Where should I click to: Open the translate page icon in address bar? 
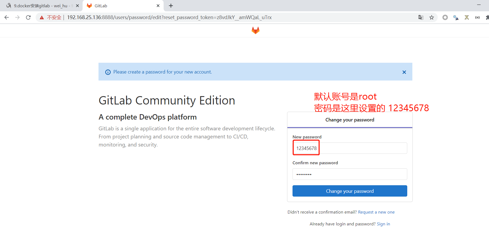pos(421,18)
